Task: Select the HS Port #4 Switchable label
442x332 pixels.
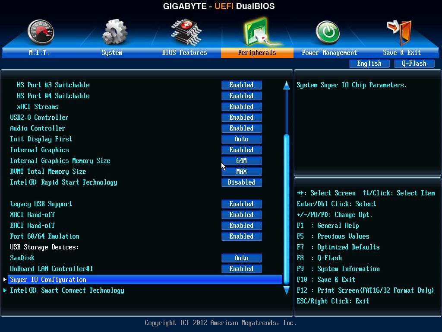Action: tap(53, 96)
